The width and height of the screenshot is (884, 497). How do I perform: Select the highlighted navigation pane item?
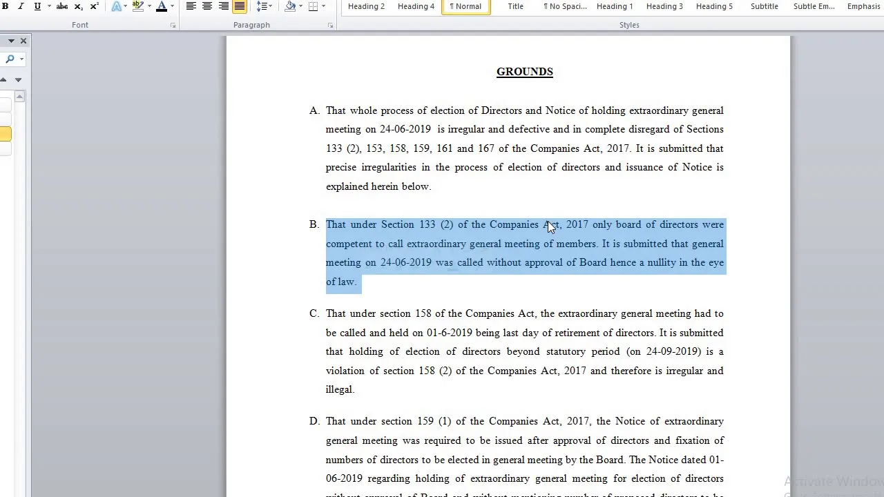(x=6, y=134)
